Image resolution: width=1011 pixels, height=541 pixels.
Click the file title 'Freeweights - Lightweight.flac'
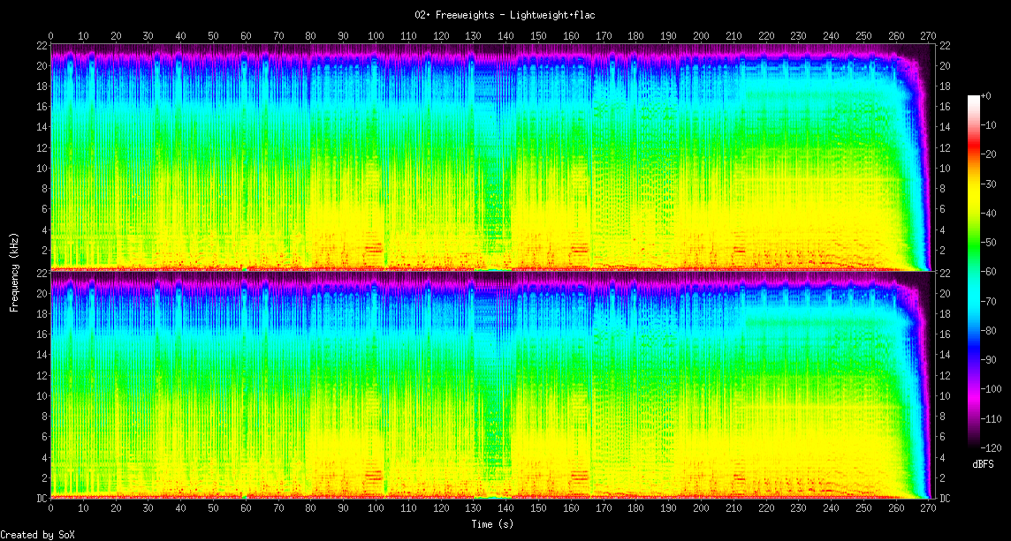point(505,15)
